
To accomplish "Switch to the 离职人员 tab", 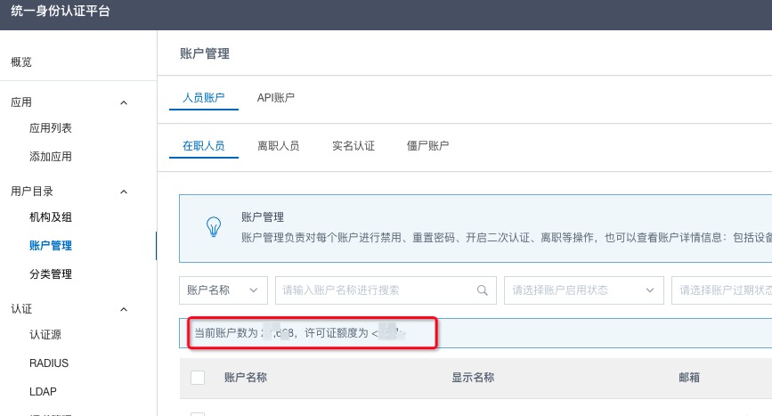I will 278,145.
